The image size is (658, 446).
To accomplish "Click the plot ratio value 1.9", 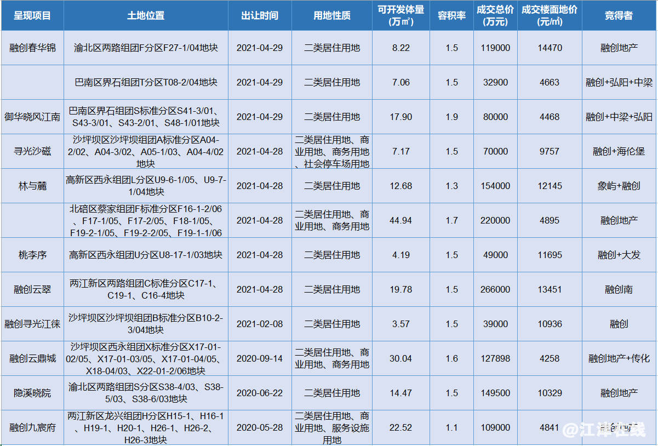I will tap(451, 117).
